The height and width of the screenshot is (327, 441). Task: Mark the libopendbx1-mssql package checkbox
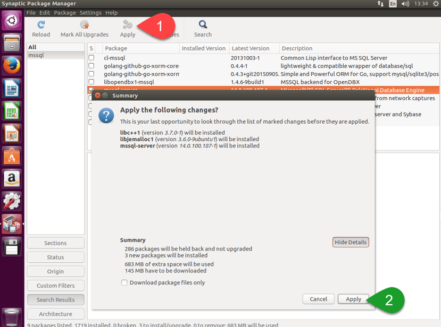[x=91, y=82]
